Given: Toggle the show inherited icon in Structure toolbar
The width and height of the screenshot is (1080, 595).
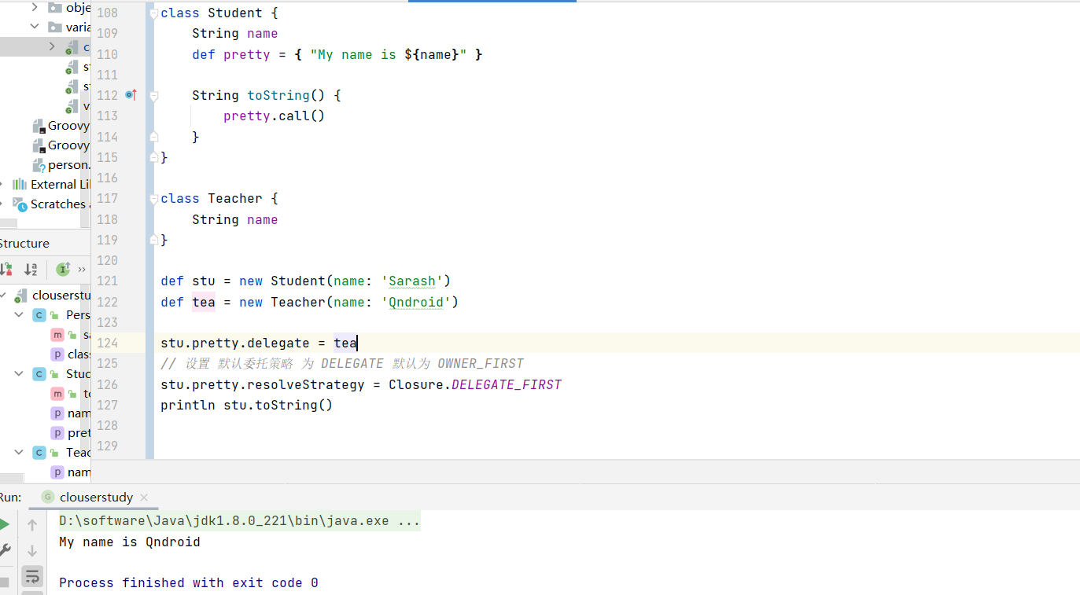Looking at the screenshot, I should coord(63,270).
